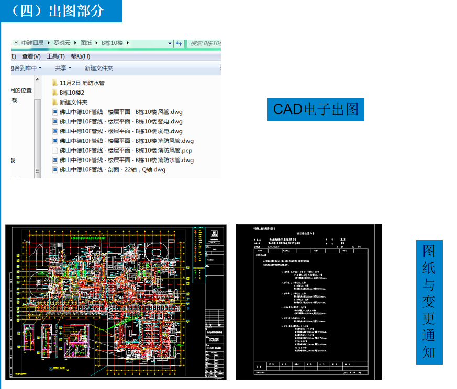Image resolution: width=457 pixels, height=389 pixels.
Task: Click inside the 搜索 B栋10楼 search box
Action: pos(205,43)
